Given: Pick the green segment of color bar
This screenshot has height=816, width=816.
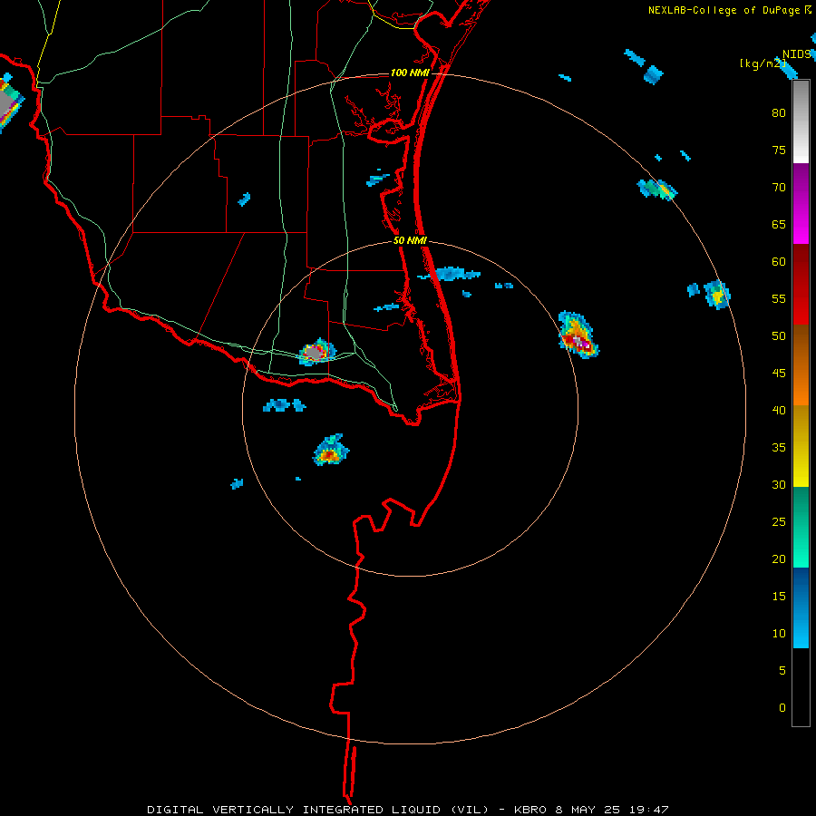Looking at the screenshot, I should [x=801, y=527].
